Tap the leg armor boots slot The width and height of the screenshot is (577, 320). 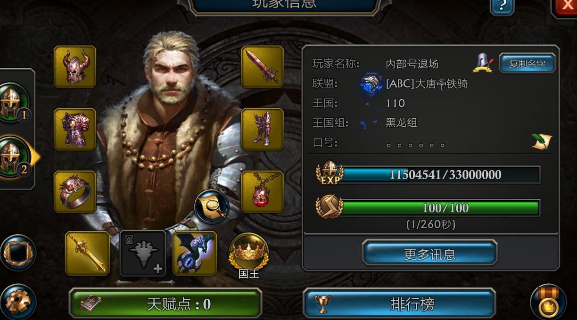262,129
